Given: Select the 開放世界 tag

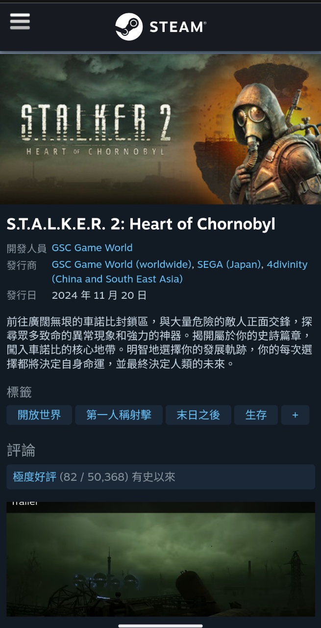Looking at the screenshot, I should pyautogui.click(x=39, y=415).
